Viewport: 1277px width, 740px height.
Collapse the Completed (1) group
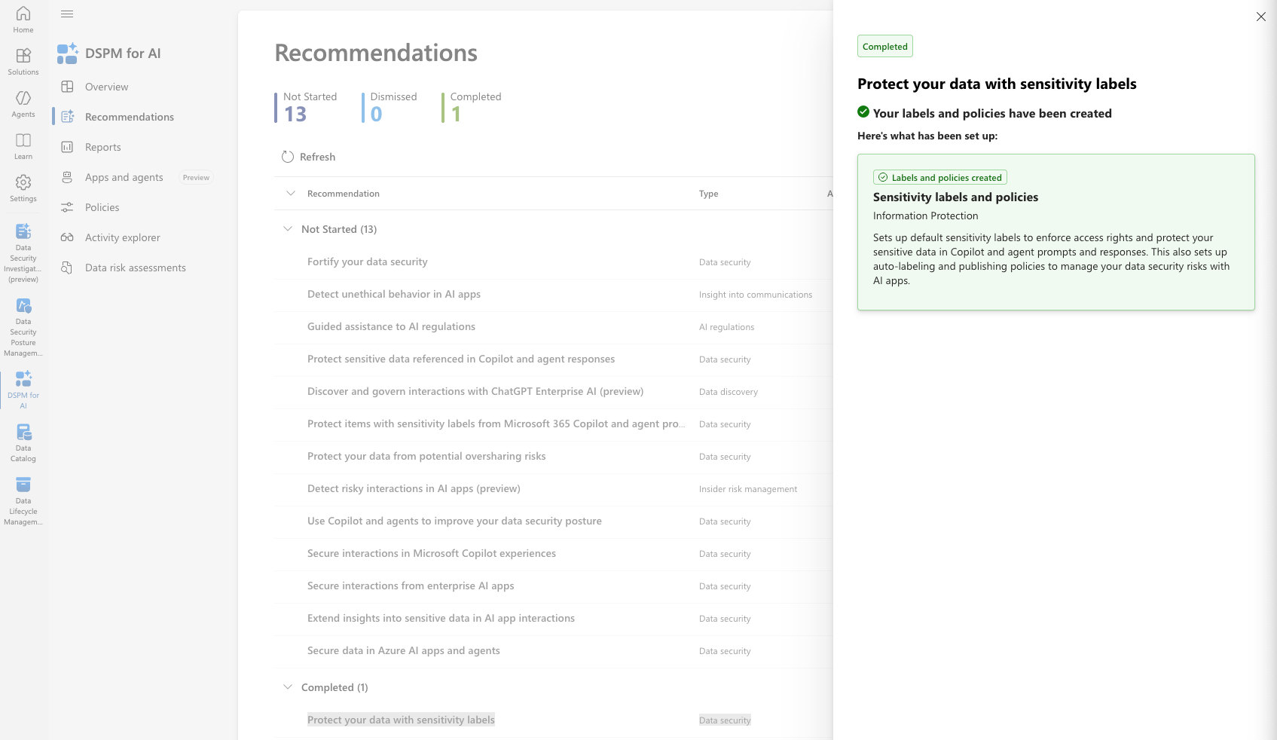[288, 687]
